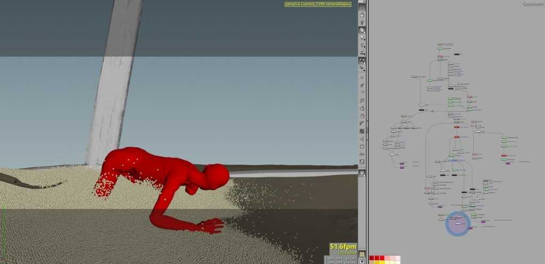Click the four-pane grid layout icon

click(362, 254)
